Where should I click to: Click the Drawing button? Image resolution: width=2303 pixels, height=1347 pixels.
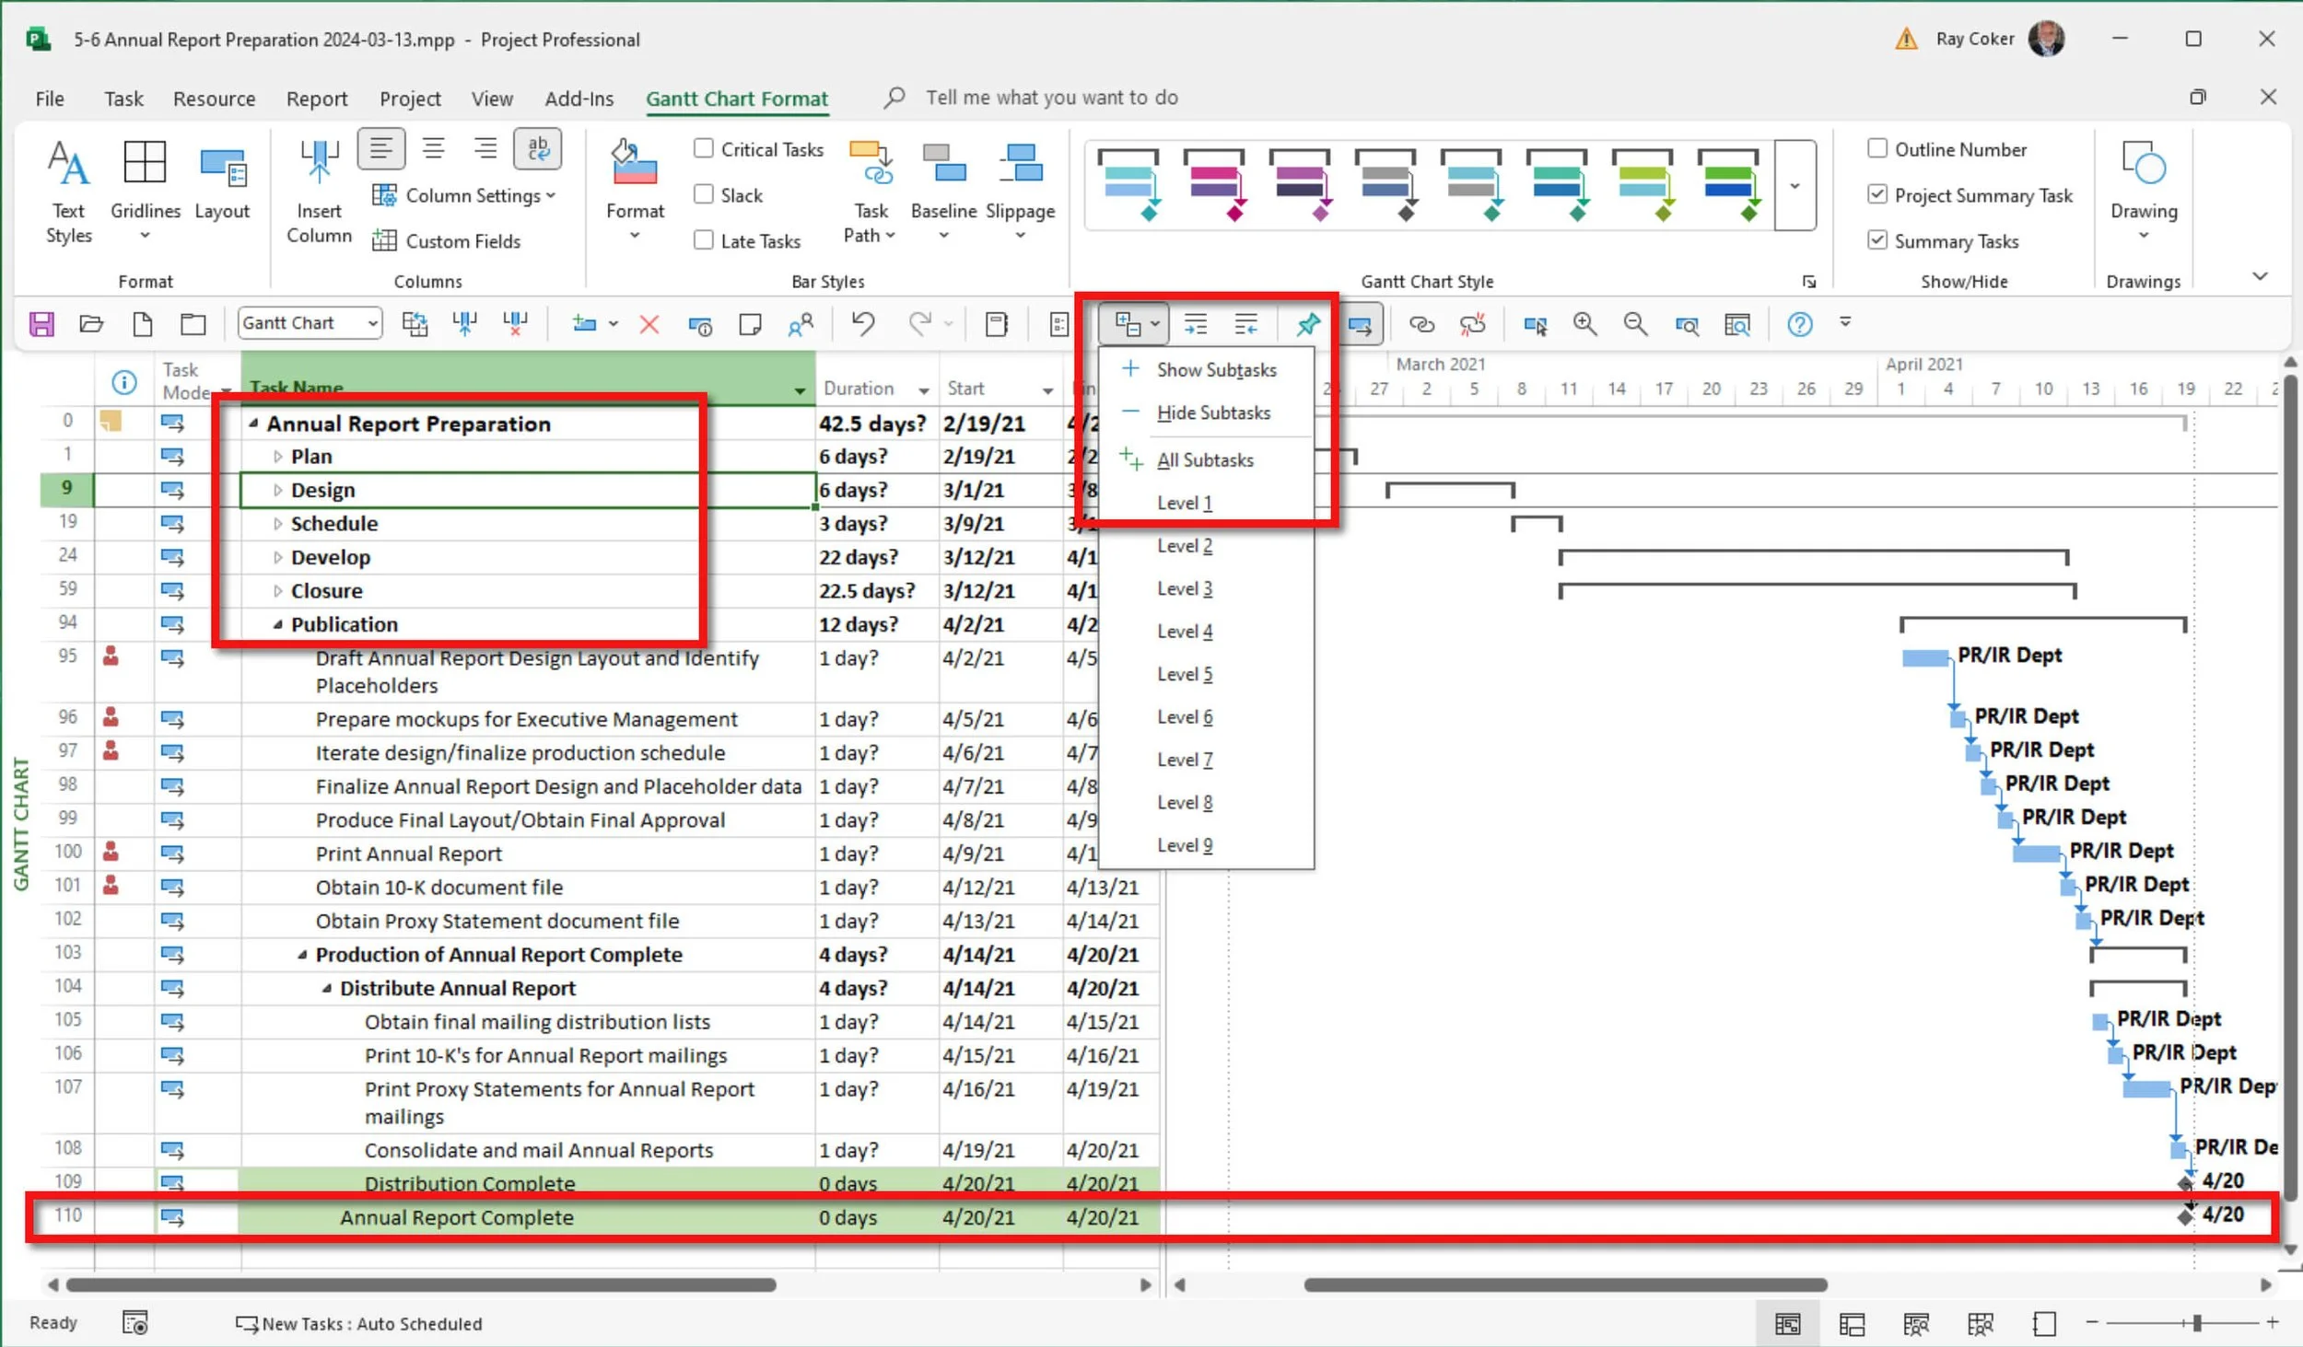tap(2144, 192)
